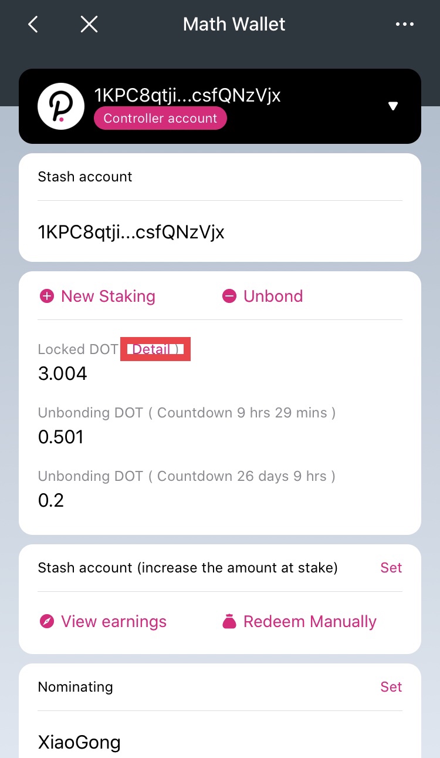Select Redeem Manually
This screenshot has height=758, width=440.
tap(310, 622)
